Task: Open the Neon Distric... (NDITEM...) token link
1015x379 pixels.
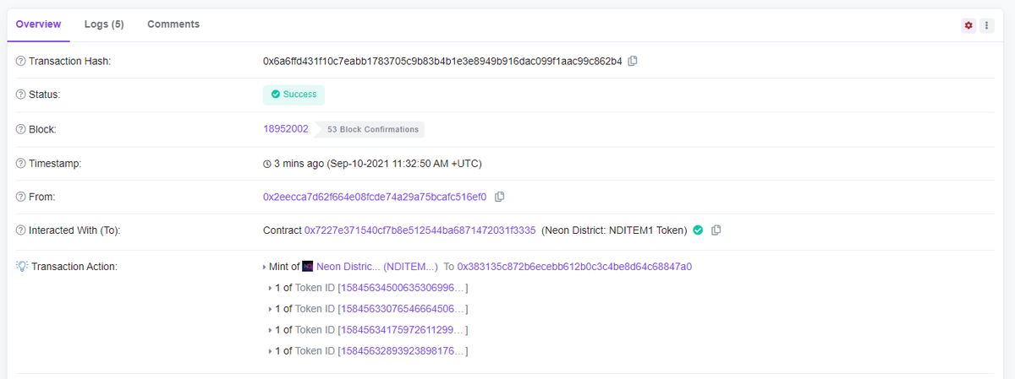Action: [377, 267]
